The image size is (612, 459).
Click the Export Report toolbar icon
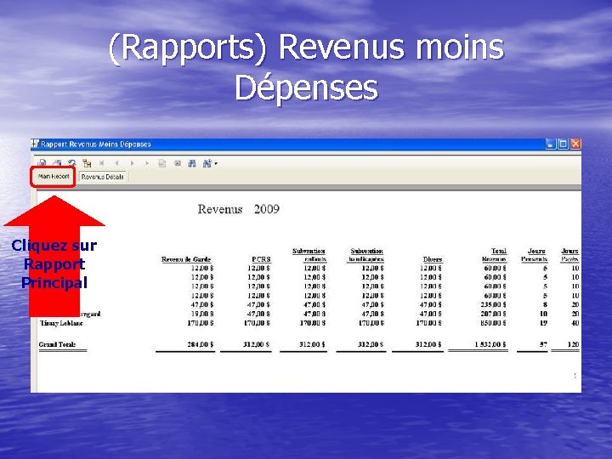point(42,163)
